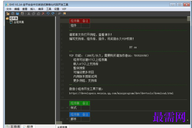Viewport: 192px width, 128px height.
Task: Click the 样式 table cell
Action: pyautogui.click(x=75, y=108)
